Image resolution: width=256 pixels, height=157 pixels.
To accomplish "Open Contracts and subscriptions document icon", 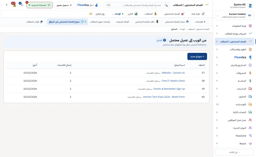I will tap(250, 49).
